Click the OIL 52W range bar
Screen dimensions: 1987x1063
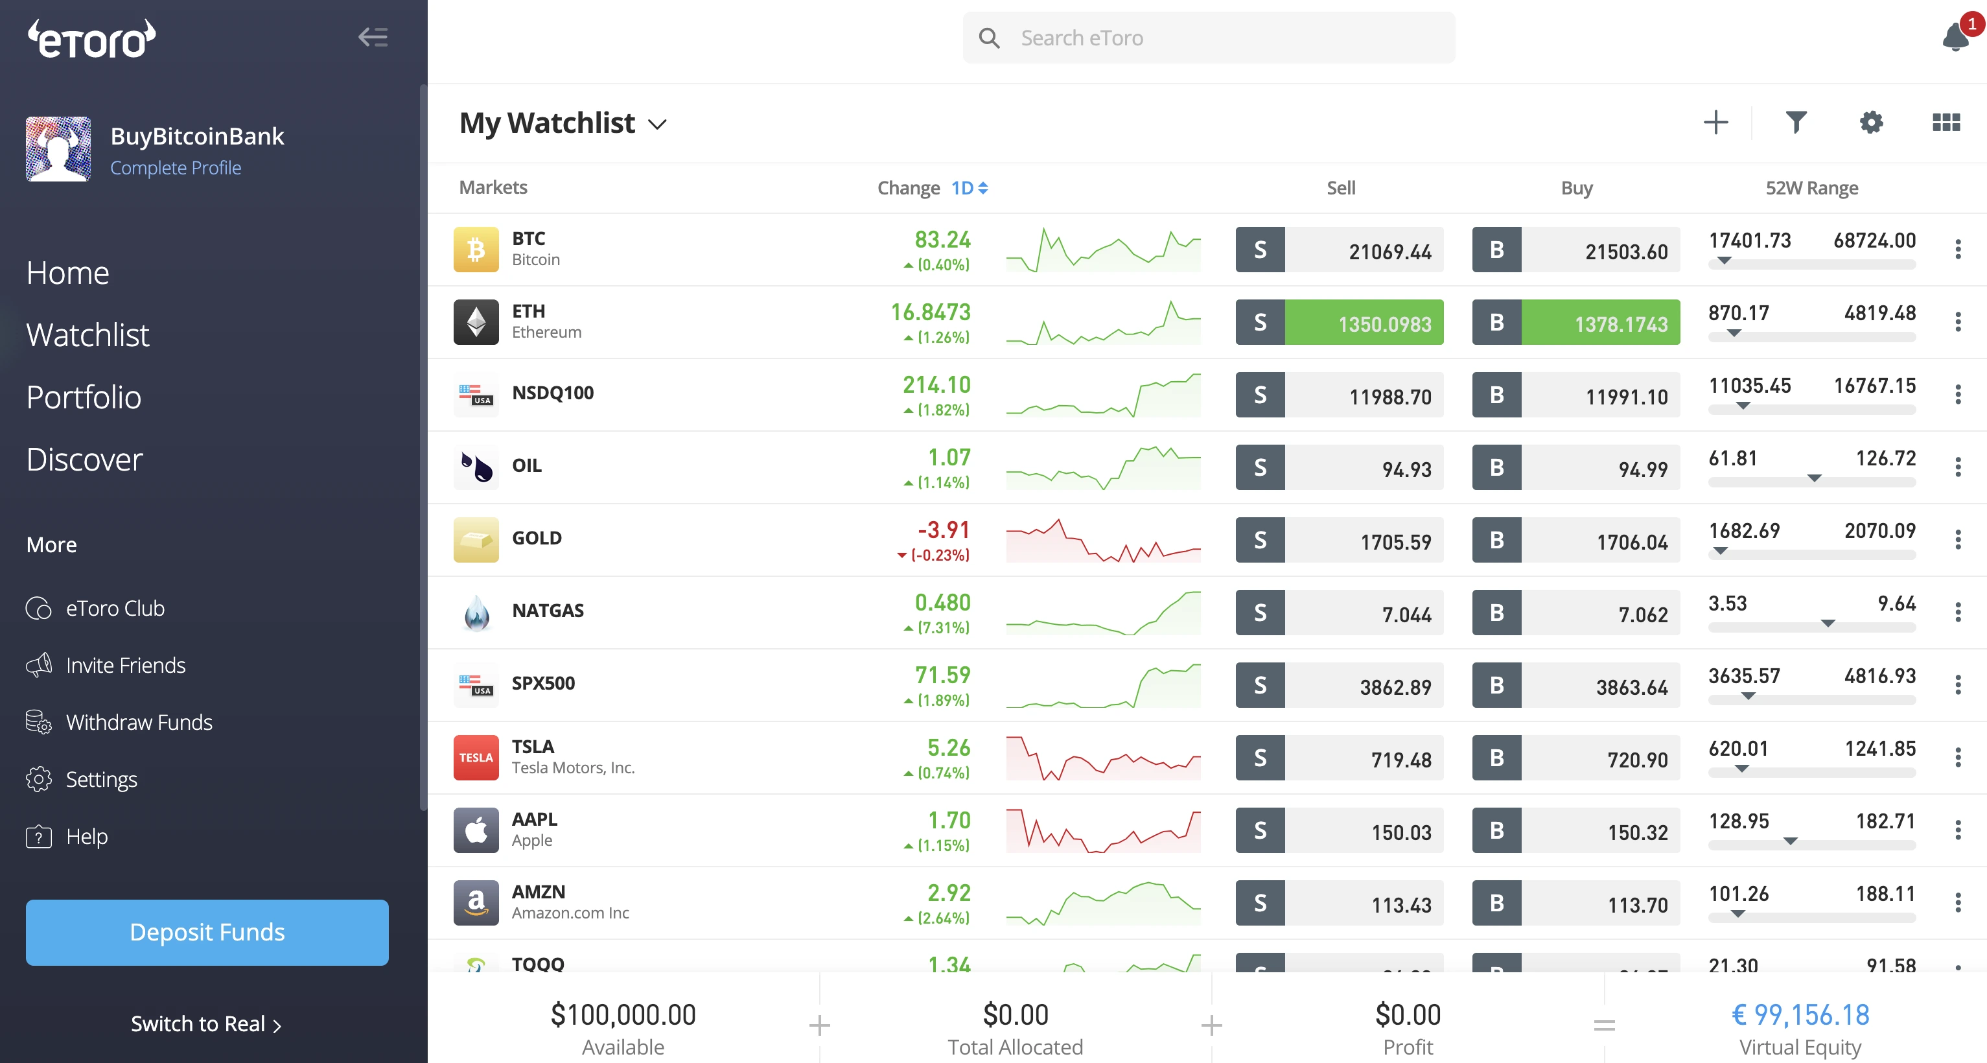coord(1812,482)
